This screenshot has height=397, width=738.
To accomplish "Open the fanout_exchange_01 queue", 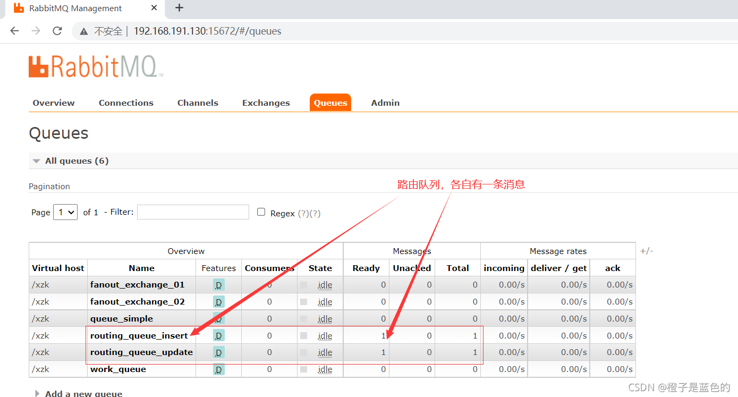I will tap(137, 285).
